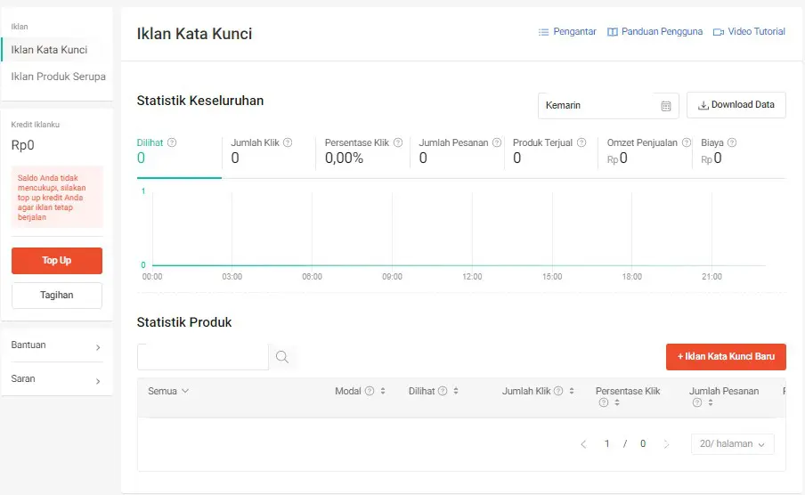The height and width of the screenshot is (495, 805).
Task: Click the Rp0 credit balance
Action: coord(22,145)
